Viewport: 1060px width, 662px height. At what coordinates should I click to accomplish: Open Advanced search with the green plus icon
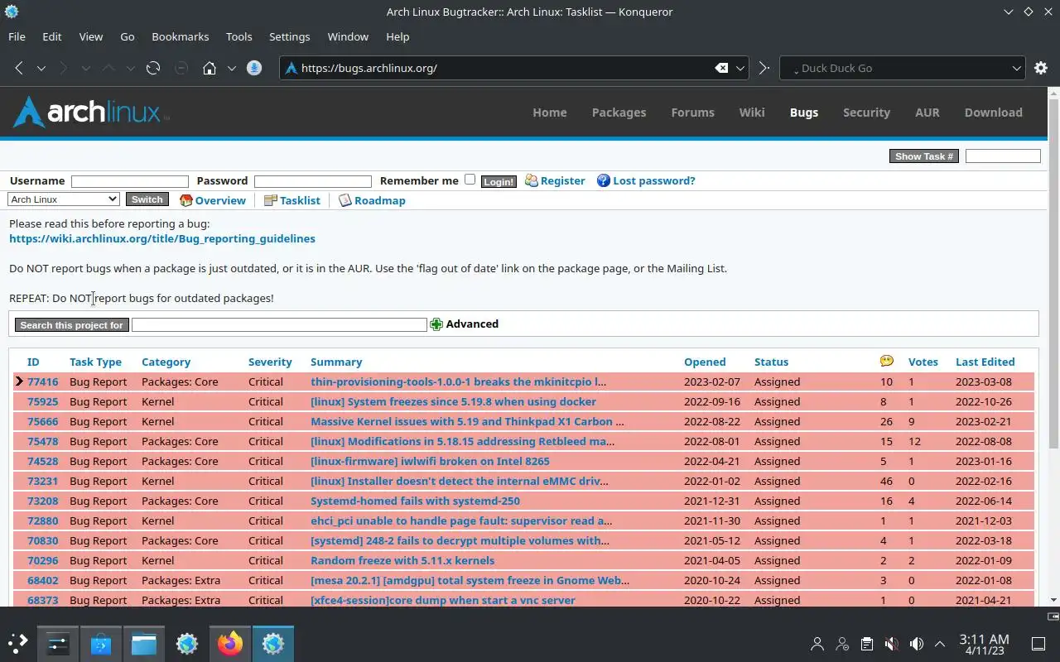[x=436, y=324]
